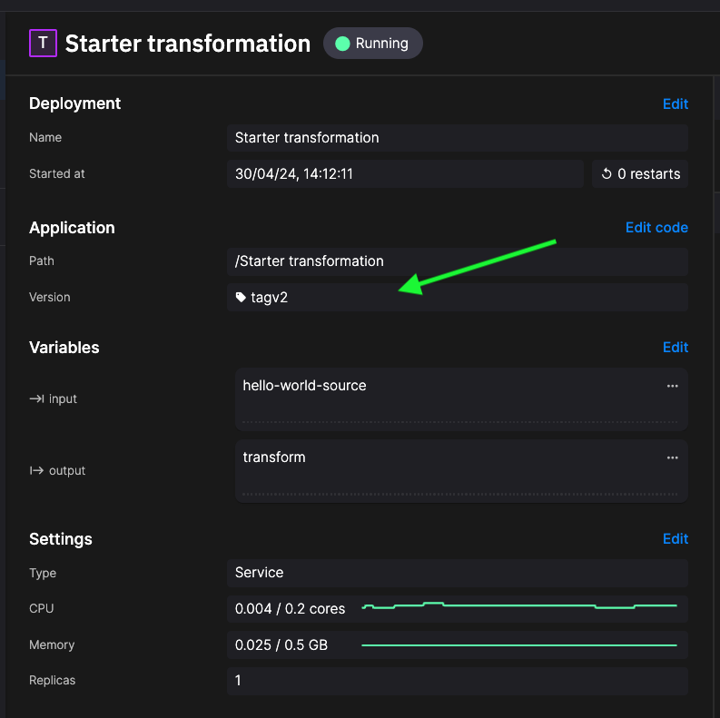Viewport: 720px width, 718px height.
Task: Click the tag icon beside tagv2
Action: pyautogui.click(x=241, y=297)
